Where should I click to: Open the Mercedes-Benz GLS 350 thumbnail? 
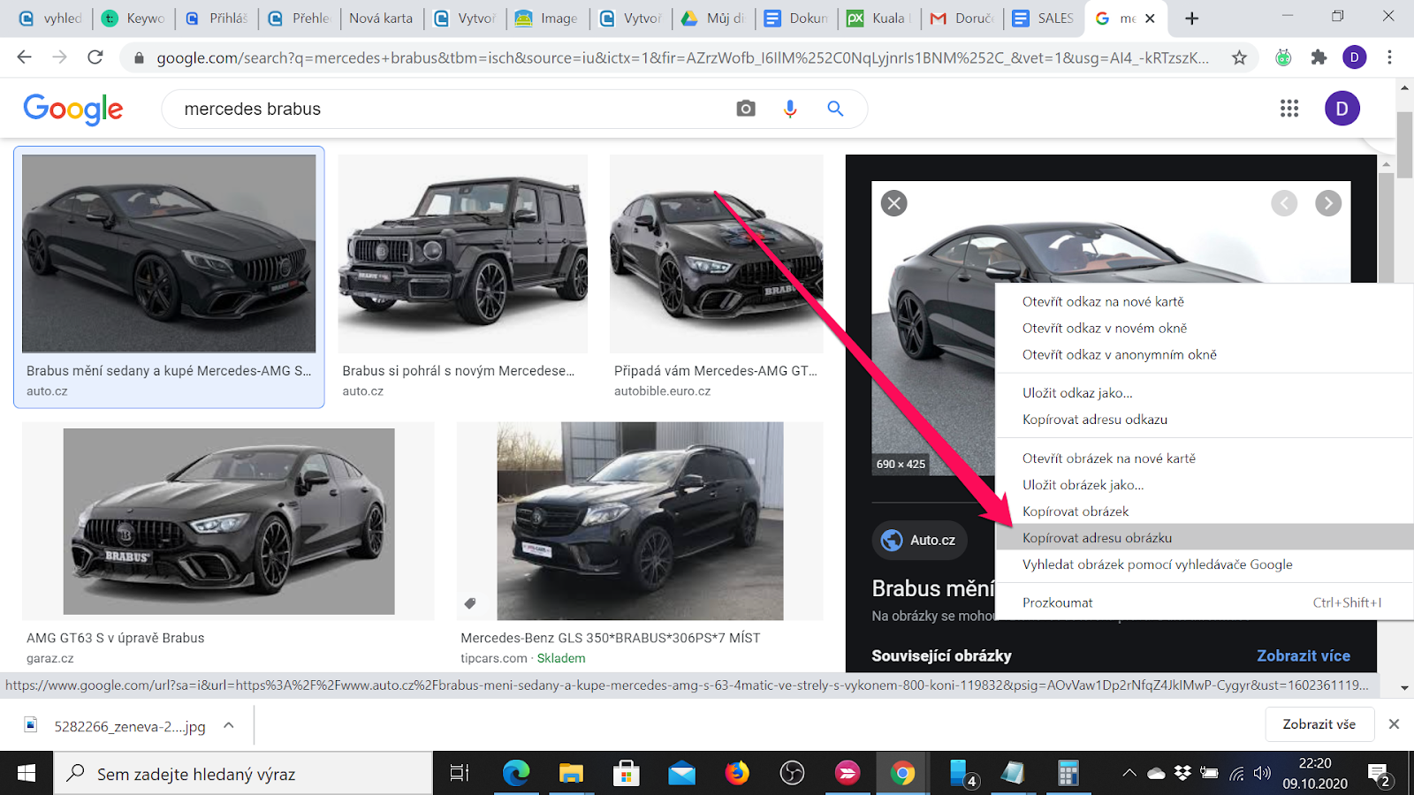[x=640, y=521]
